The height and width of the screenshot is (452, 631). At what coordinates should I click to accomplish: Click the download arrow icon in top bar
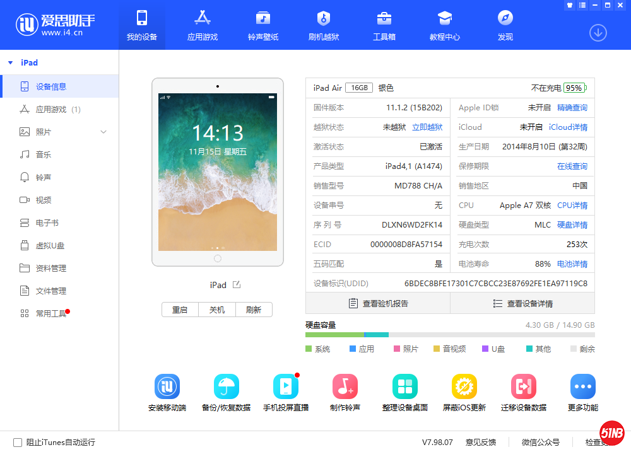tap(598, 32)
